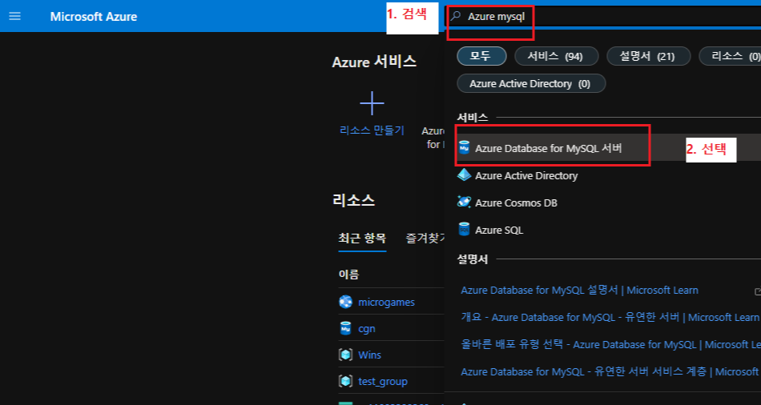Viewport: 761px width, 405px height.
Task: Click the Azure Database for MySQL icon
Action: (464, 147)
